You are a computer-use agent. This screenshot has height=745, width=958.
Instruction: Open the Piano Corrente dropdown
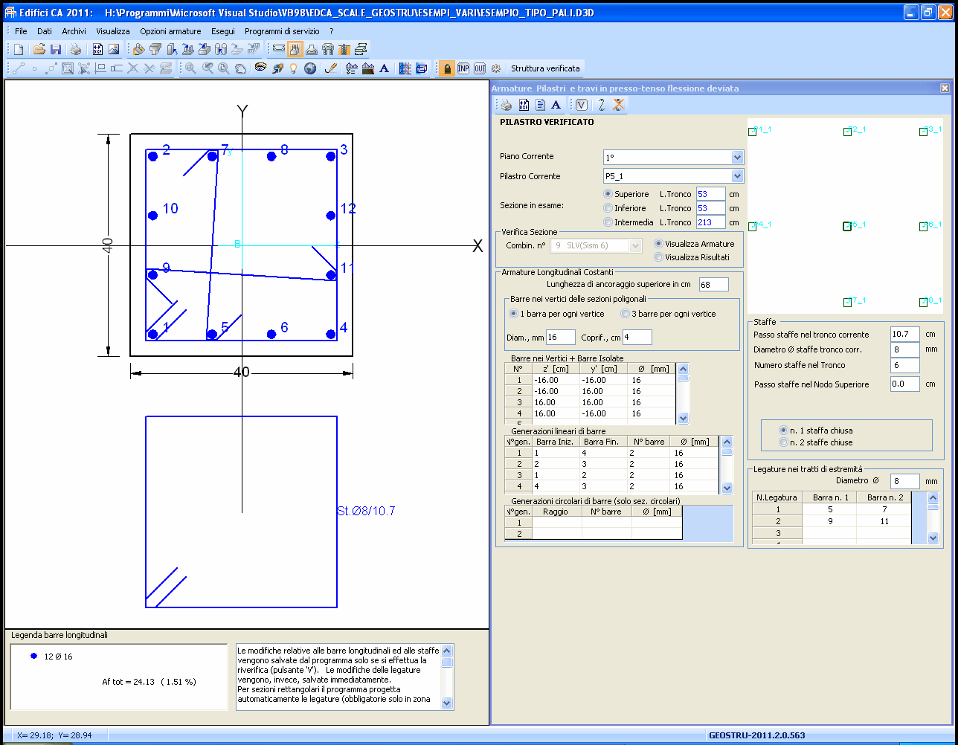(737, 157)
